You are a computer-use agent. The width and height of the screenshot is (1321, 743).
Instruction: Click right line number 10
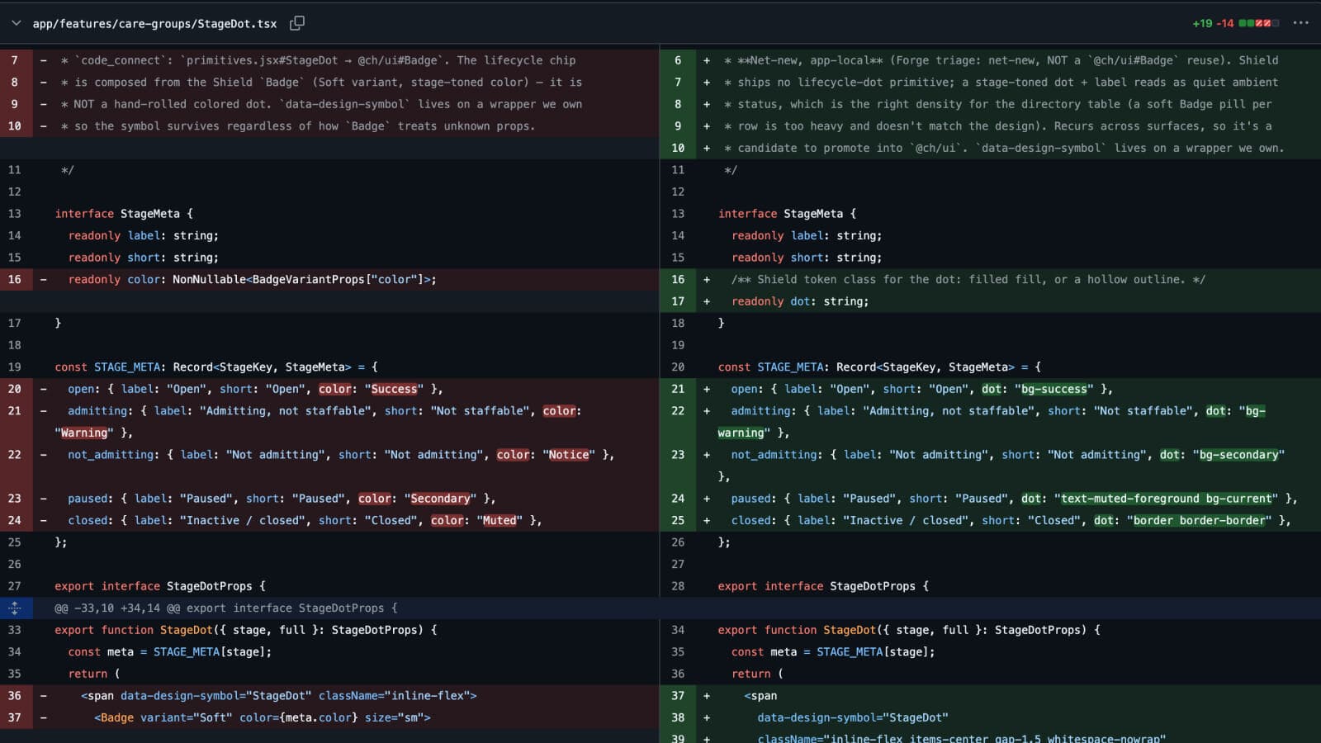point(678,148)
